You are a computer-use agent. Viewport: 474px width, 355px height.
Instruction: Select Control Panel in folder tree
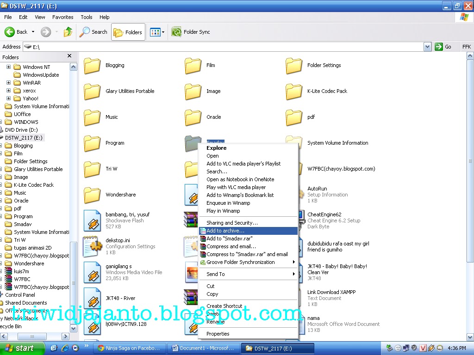pyautogui.click(x=20, y=295)
